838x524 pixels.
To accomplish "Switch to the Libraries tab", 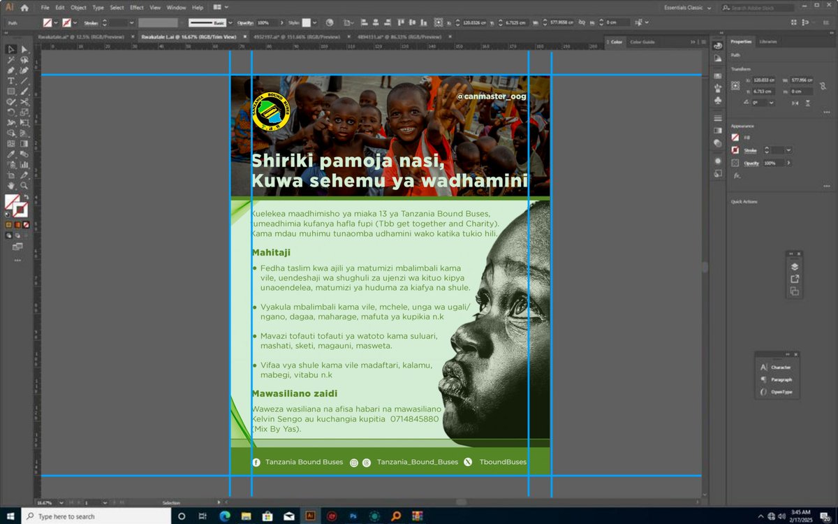I will coord(768,41).
